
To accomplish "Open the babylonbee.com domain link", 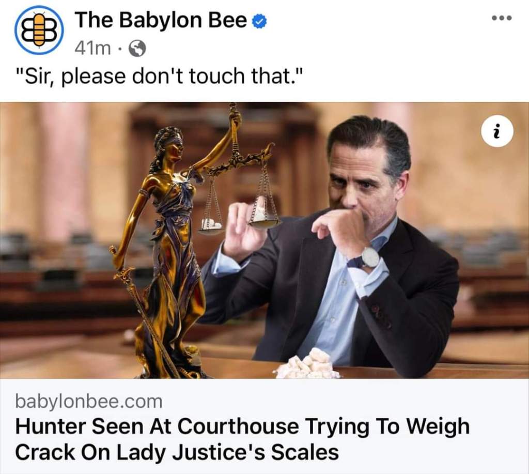I will [x=89, y=402].
